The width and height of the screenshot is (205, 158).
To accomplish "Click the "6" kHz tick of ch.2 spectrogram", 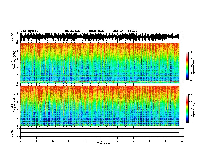I will coord(18,102).
